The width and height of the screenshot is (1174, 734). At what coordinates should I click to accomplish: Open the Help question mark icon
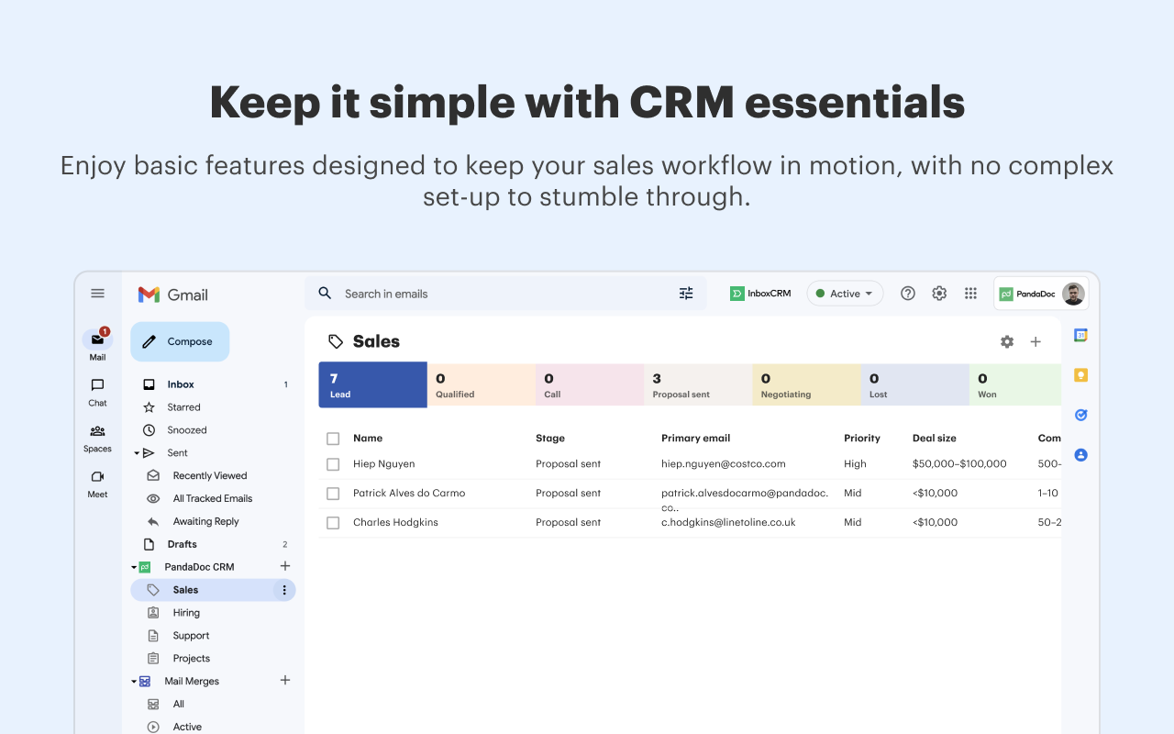pos(908,294)
